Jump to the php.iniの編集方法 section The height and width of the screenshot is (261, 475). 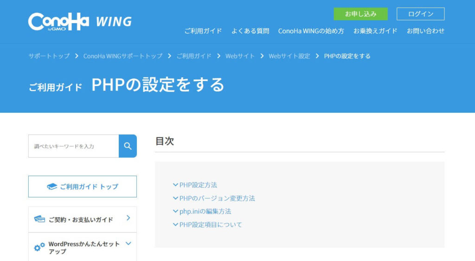pos(205,211)
